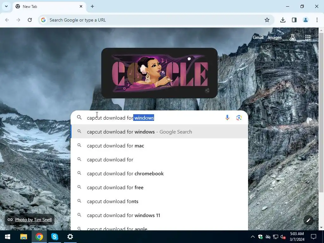This screenshot has width=324, height=243.
Task: Open the notification center icon
Action: click(x=314, y=237)
